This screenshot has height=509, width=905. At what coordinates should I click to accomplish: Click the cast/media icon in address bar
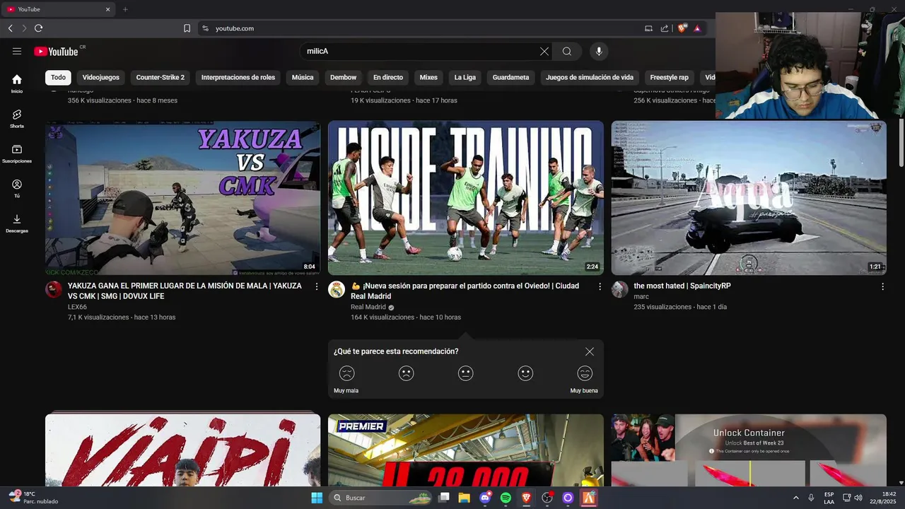click(x=648, y=28)
